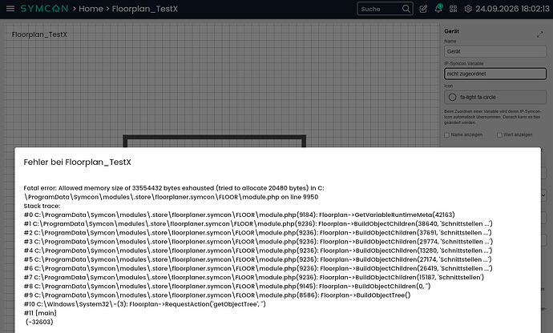Viewport: 553px width, 333px height.
Task: Click stack line #6 BuildObjectChildren(26419
Action: click(258, 268)
